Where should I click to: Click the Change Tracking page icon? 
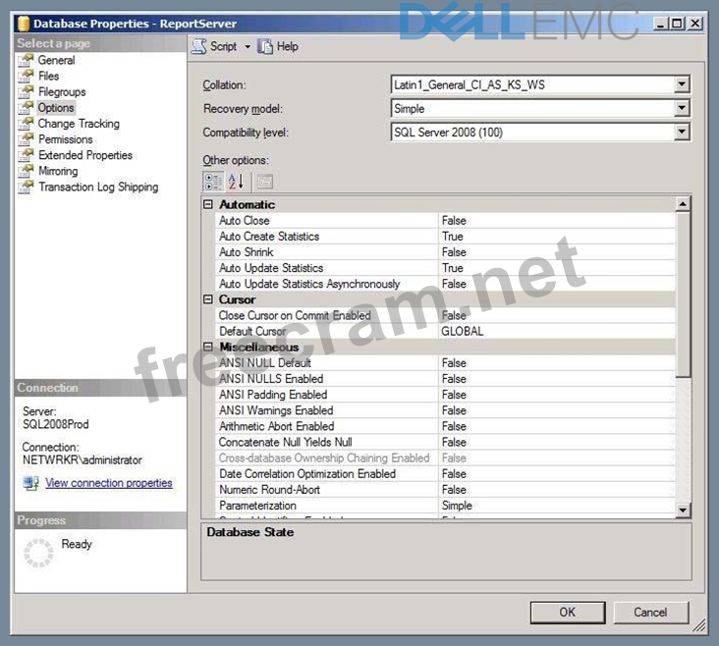(x=27, y=124)
